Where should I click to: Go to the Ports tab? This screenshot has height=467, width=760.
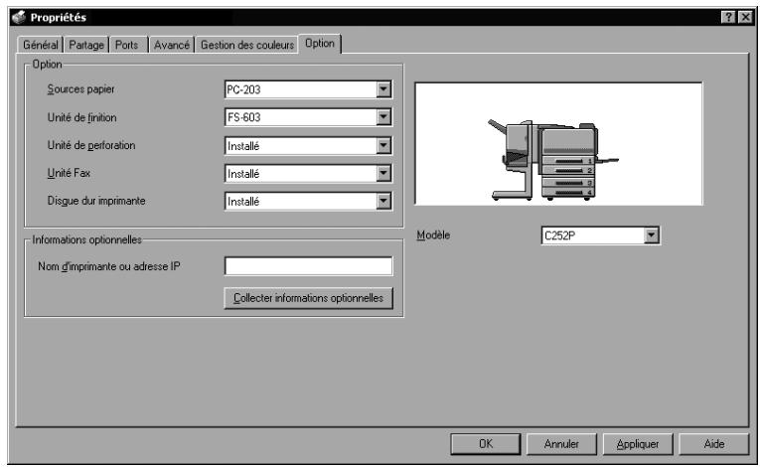tap(126, 45)
